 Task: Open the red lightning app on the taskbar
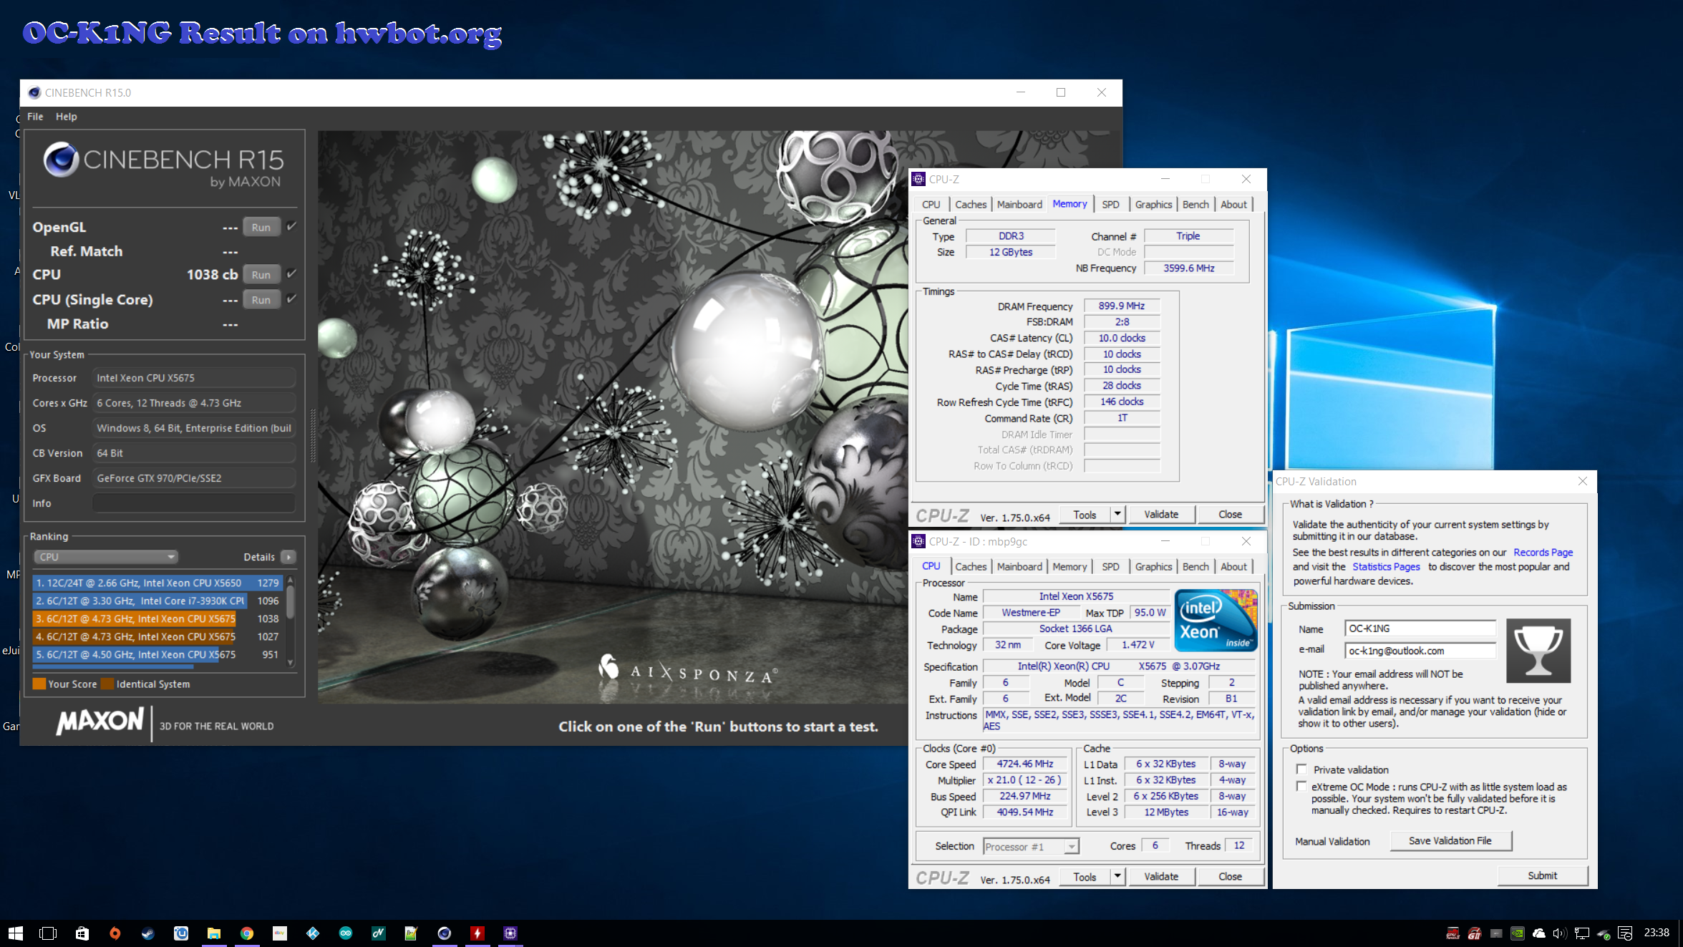pyautogui.click(x=477, y=933)
